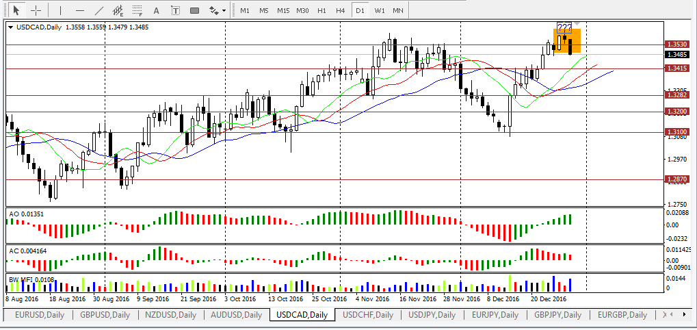
Task: Open the Arrows tool dropdown arrow
Action: [224, 10]
